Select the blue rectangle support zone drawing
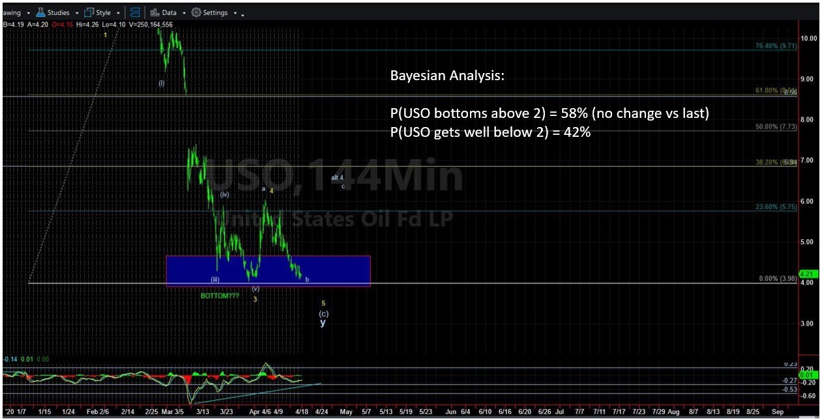The width and height of the screenshot is (820, 419). (x=268, y=270)
